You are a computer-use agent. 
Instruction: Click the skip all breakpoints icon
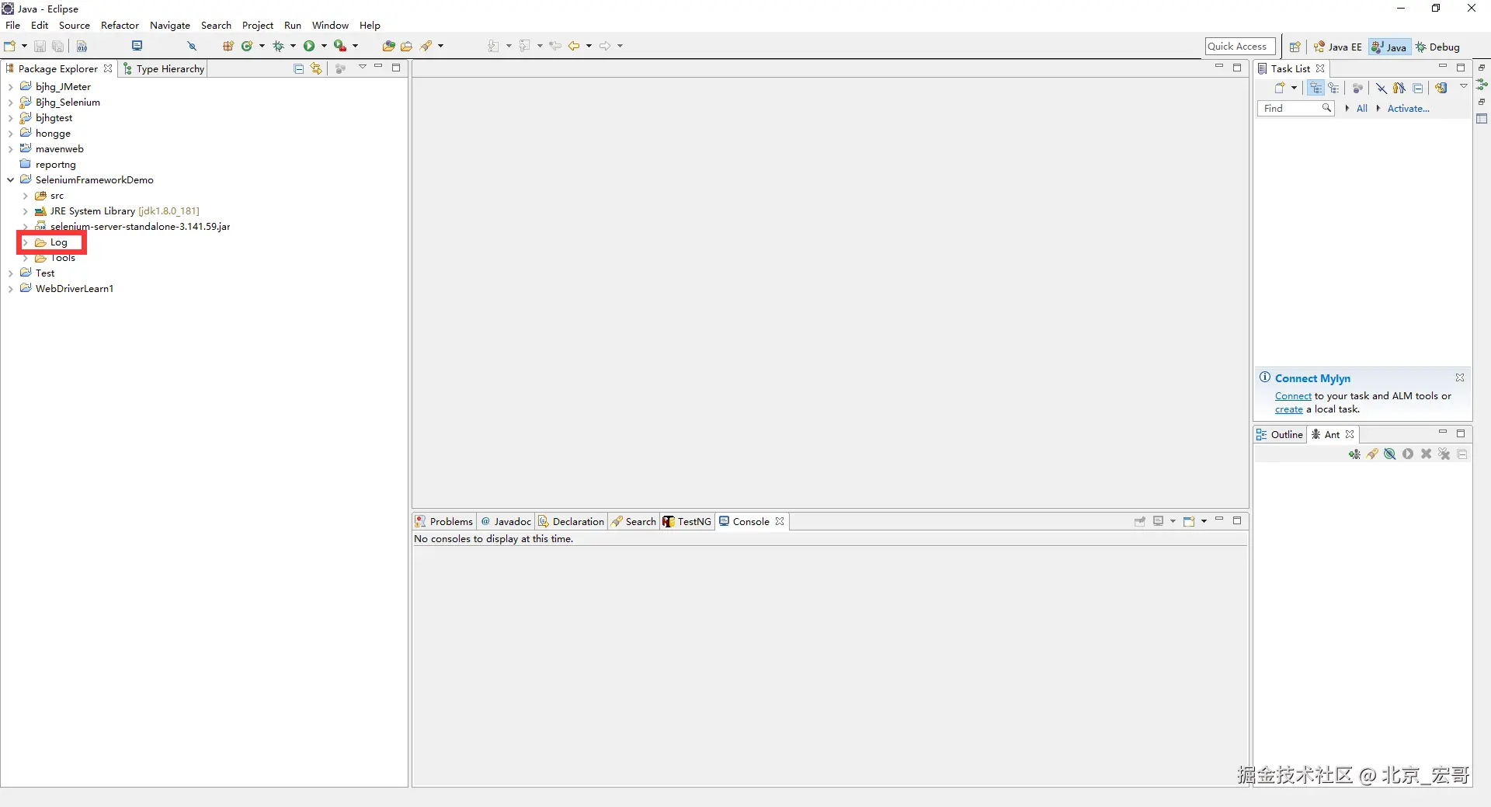point(192,46)
